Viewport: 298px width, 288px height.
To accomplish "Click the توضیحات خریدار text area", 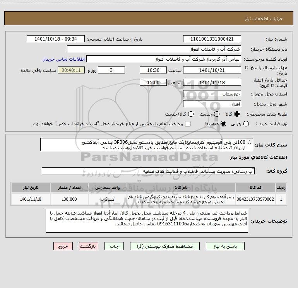I will pos(147,221).
